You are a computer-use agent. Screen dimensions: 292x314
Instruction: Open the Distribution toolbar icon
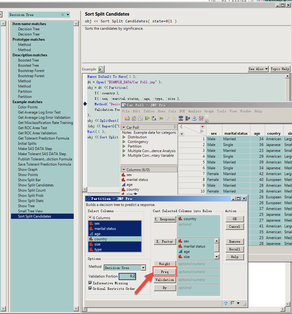pyautogui.click(x=147, y=118)
